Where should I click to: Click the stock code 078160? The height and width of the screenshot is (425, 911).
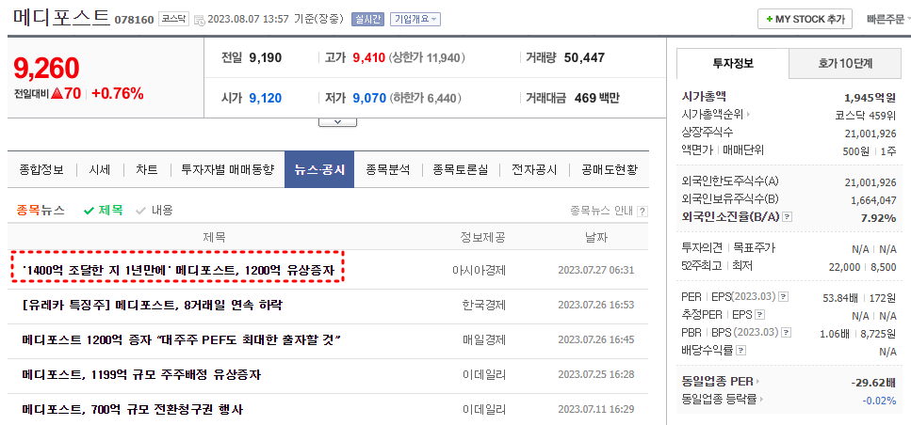134,21
